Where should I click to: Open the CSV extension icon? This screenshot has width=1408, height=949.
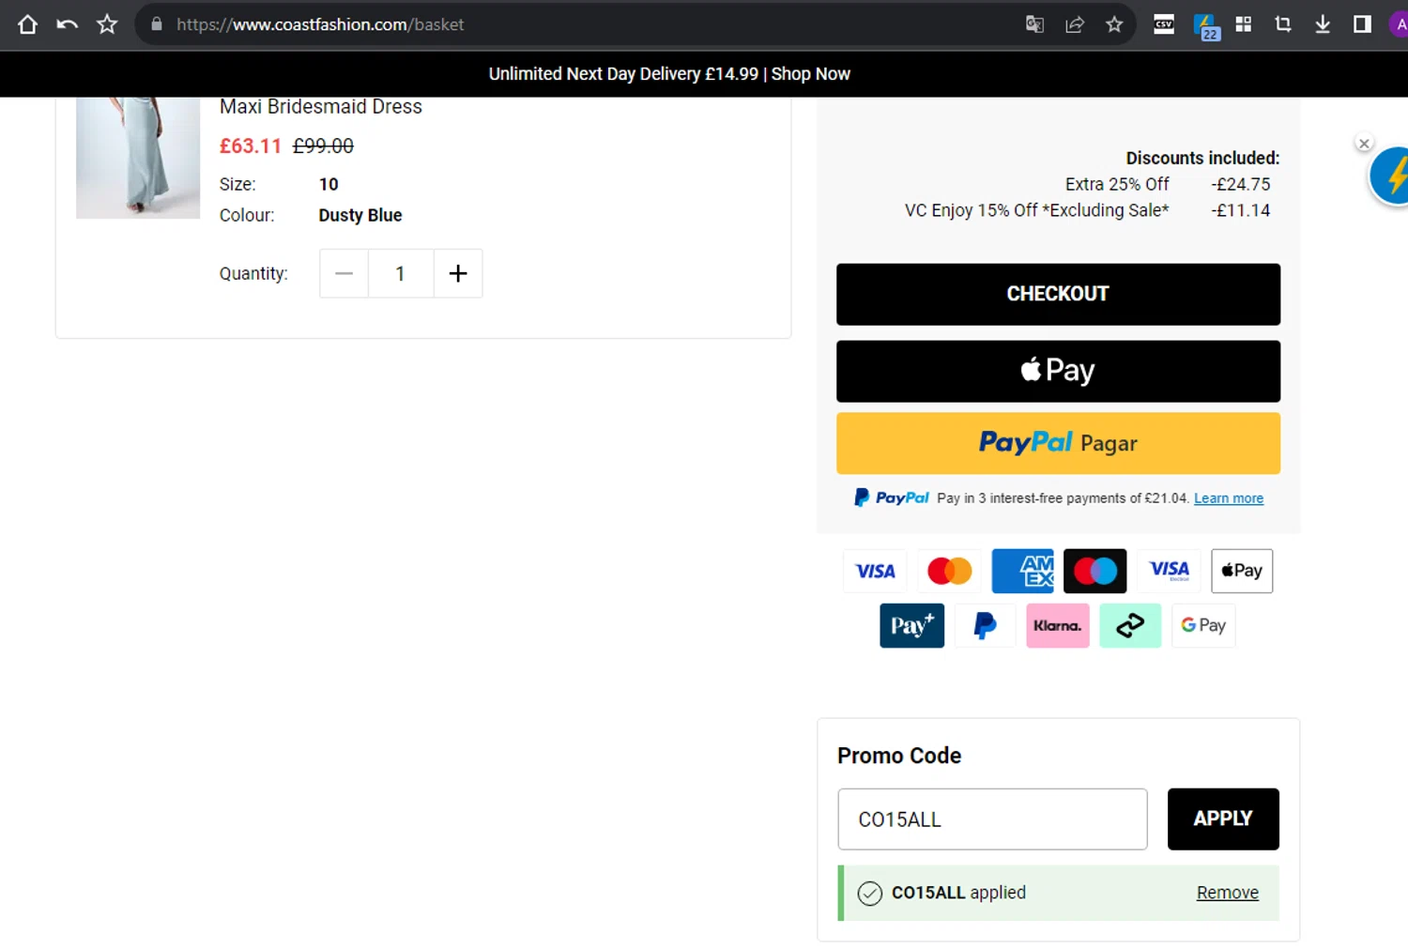1164,24
